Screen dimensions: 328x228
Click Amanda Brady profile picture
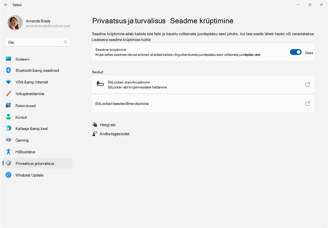point(15,23)
